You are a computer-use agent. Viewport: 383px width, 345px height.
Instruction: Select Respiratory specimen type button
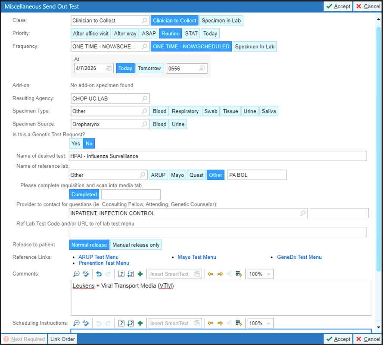point(185,111)
